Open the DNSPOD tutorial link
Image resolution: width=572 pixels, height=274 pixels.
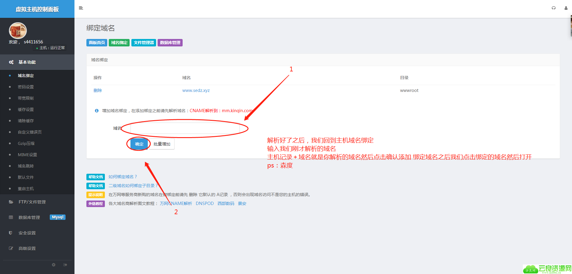coord(205,203)
